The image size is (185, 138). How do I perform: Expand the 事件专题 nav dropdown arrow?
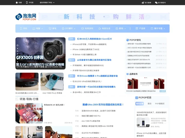pyautogui.click(x=164, y=29)
